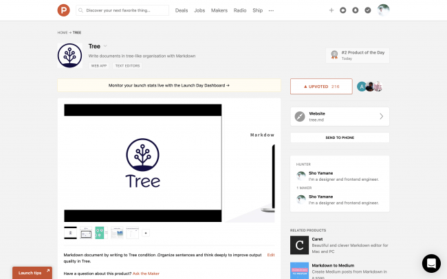Click the compass icon in Website card
The height and width of the screenshot is (279, 447).
(x=300, y=116)
